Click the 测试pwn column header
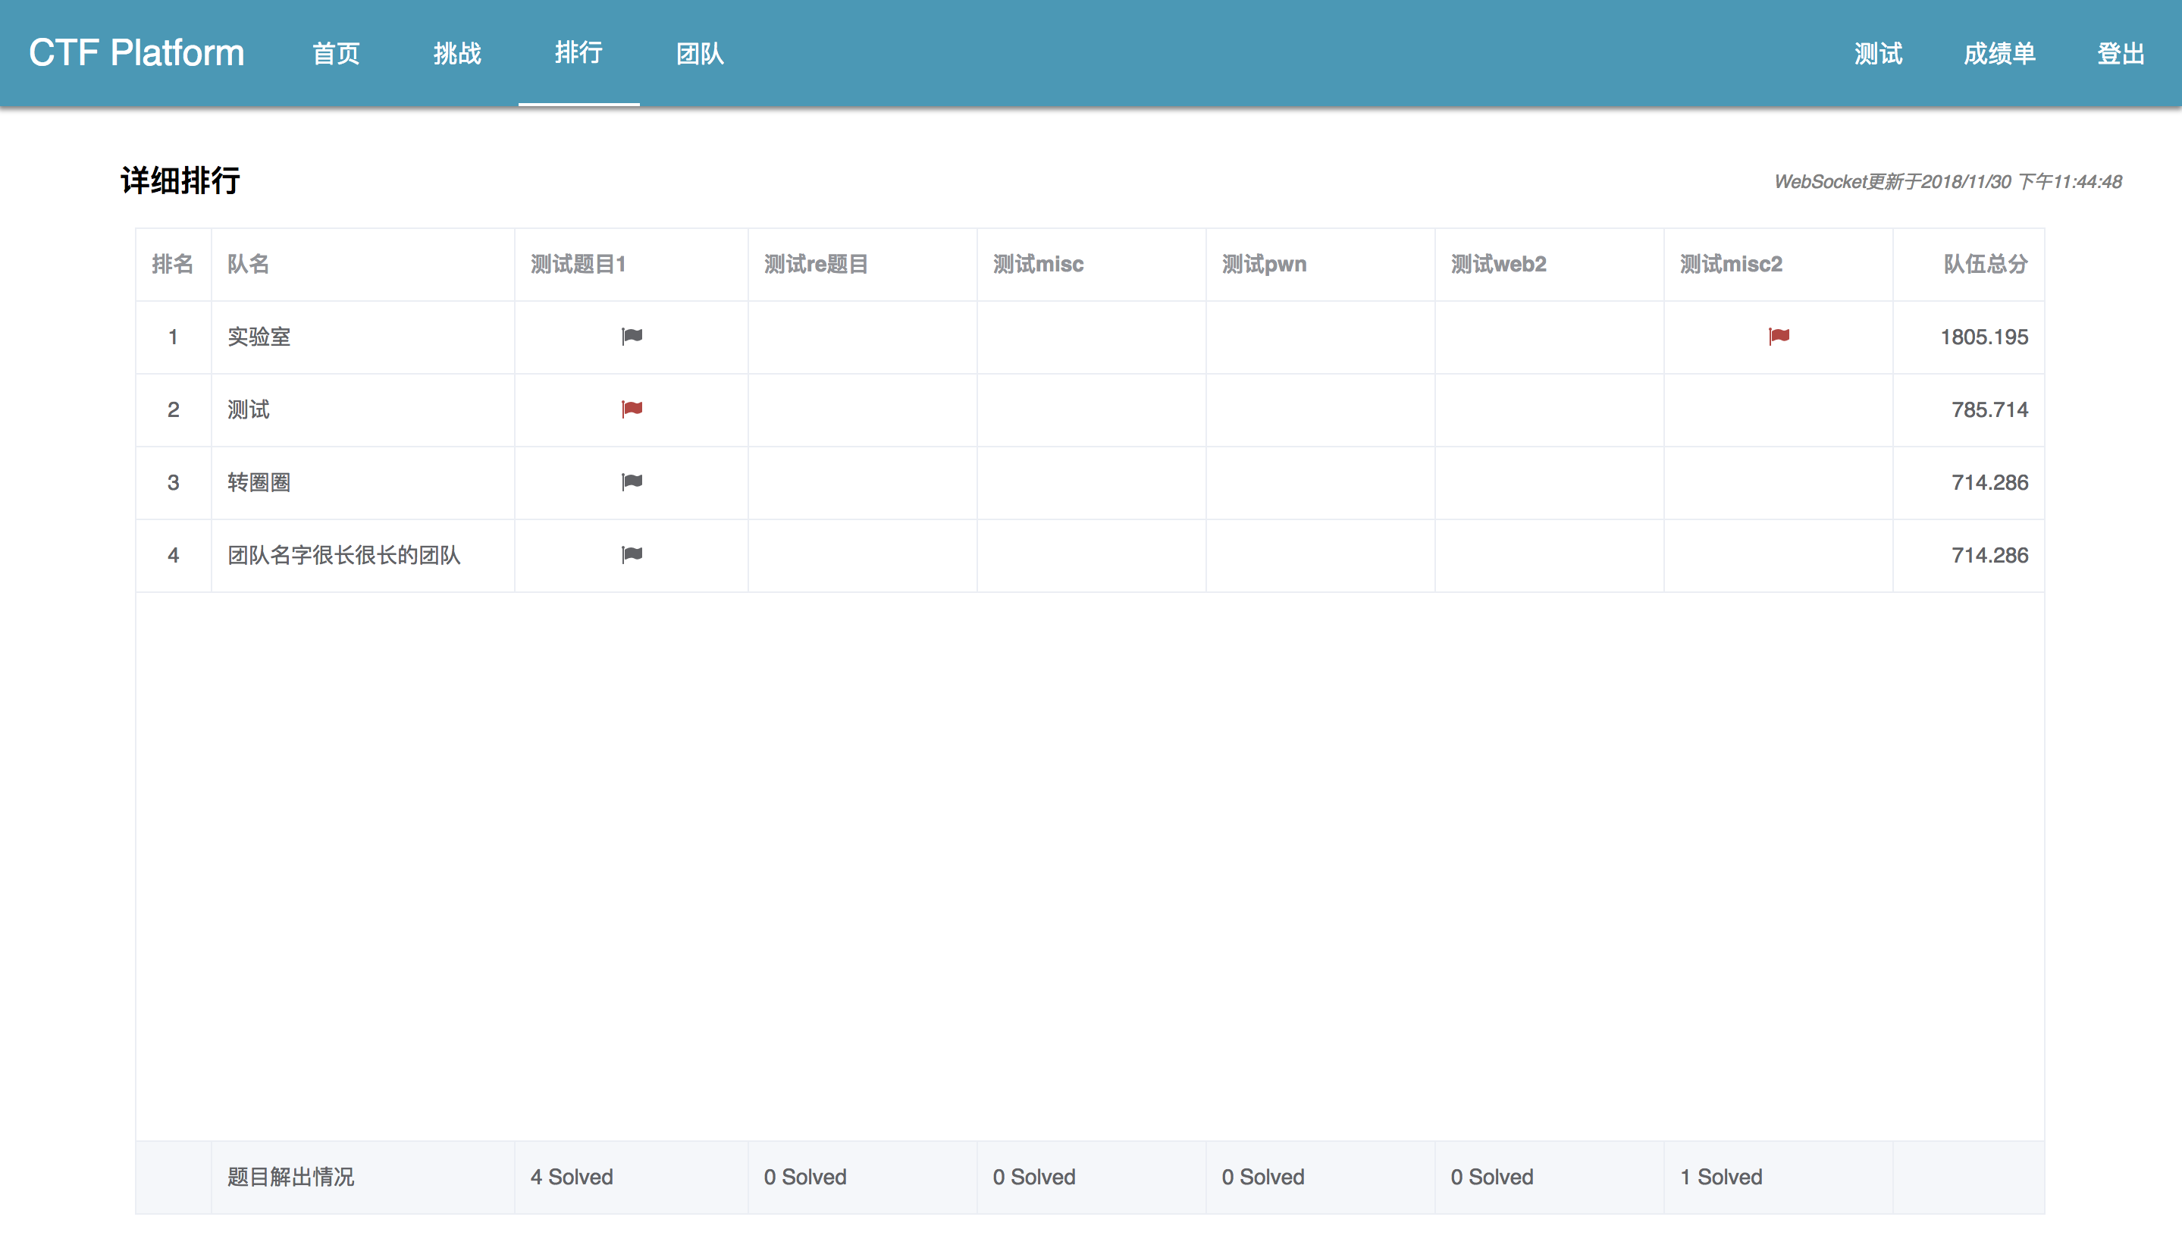Screen dimensions: 2182x1245 [x=1264, y=264]
